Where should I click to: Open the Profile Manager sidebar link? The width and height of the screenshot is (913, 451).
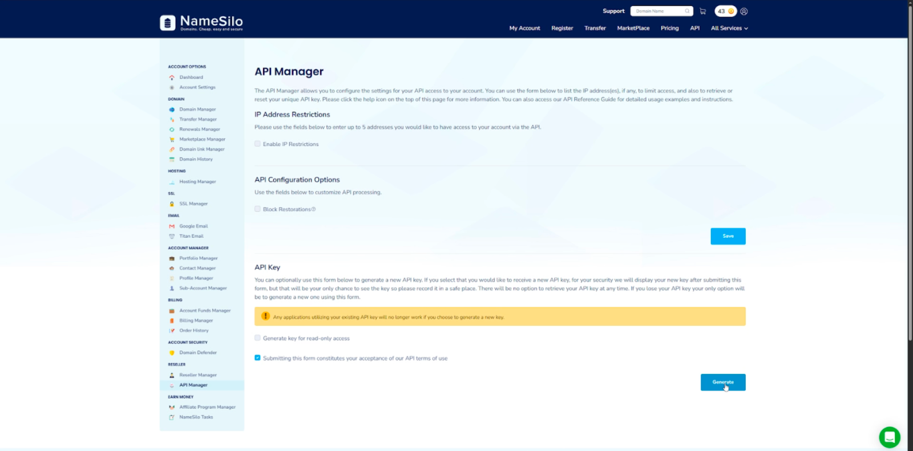(196, 278)
